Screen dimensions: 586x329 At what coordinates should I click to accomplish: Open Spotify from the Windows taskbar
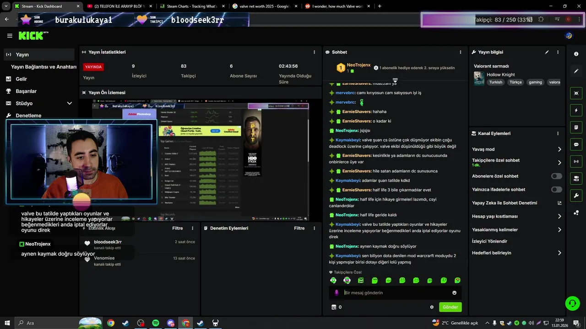155,323
